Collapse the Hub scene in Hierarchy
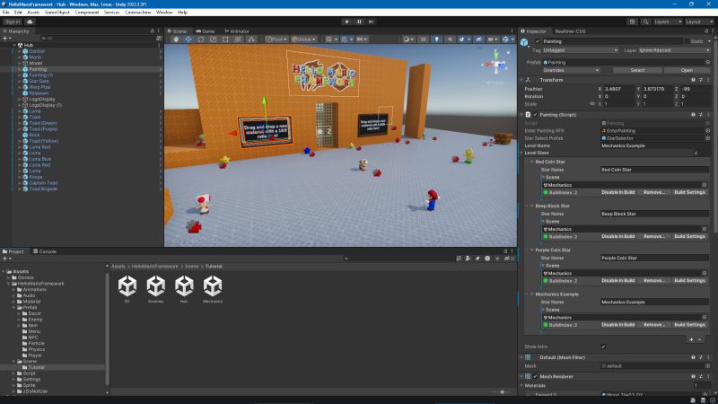This screenshot has height=404, width=718. pyautogui.click(x=14, y=46)
